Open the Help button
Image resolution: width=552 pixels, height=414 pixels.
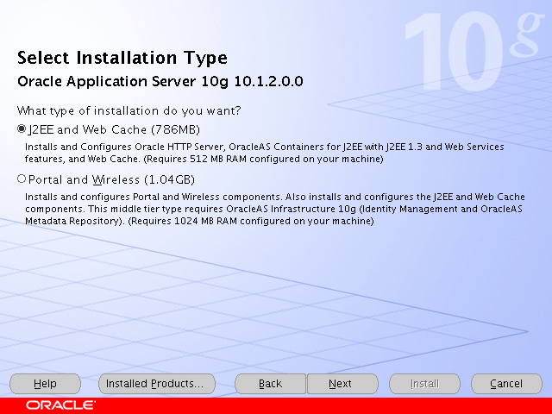tap(46, 383)
